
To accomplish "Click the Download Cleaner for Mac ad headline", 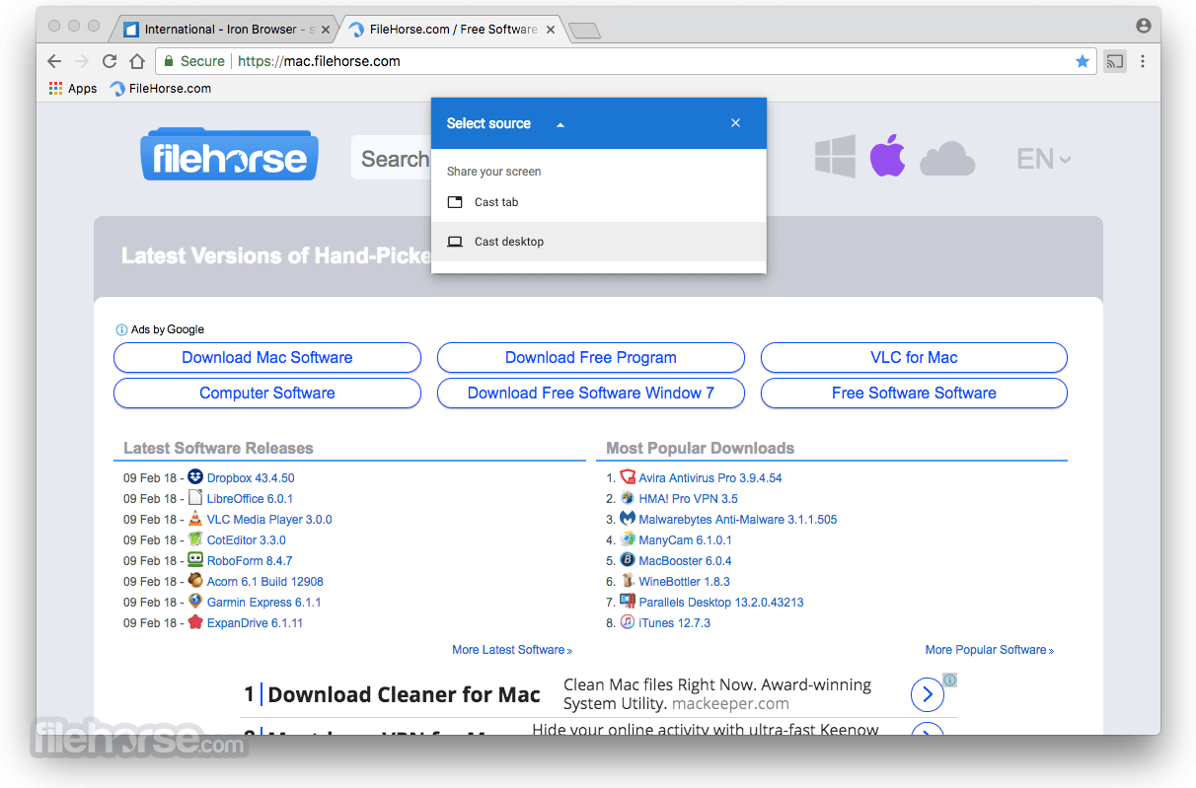I will coord(405,694).
